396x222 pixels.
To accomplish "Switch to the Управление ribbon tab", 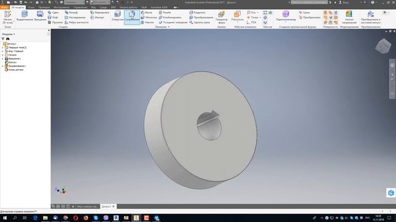I will click(80, 7).
